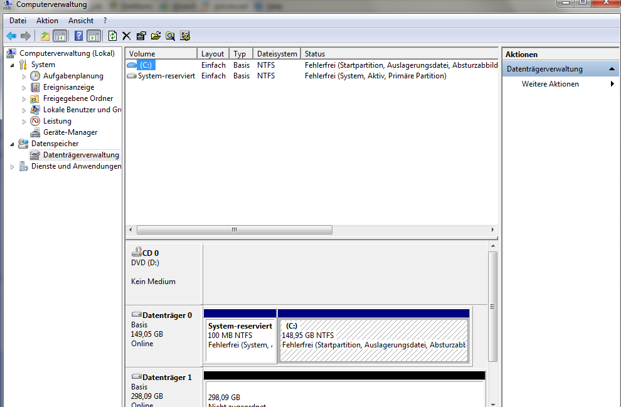This screenshot has height=407, width=621.
Task: Open Properties icon in the toolbar
Action: [x=141, y=36]
